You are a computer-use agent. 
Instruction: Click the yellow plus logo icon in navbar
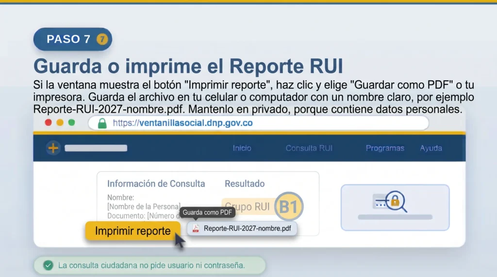pos(53,148)
